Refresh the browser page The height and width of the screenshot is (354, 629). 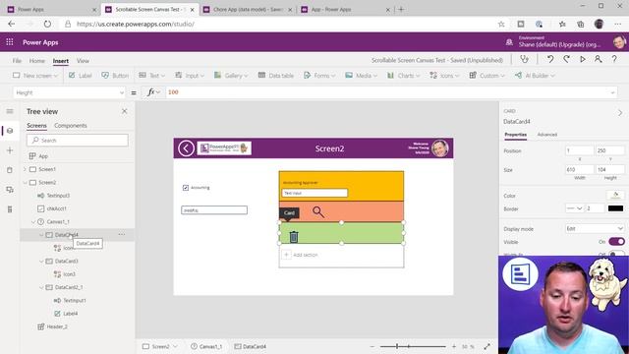tap(47, 24)
